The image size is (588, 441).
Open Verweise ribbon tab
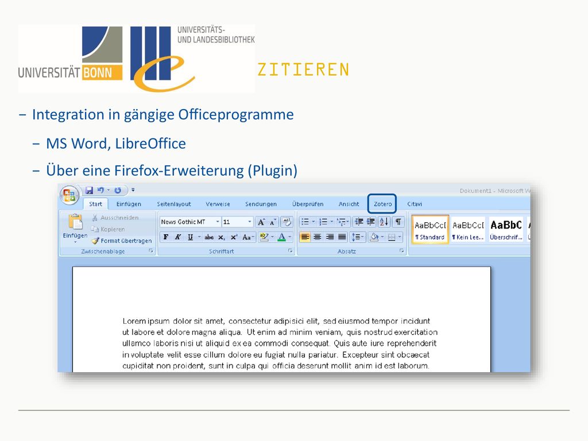pyautogui.click(x=218, y=204)
